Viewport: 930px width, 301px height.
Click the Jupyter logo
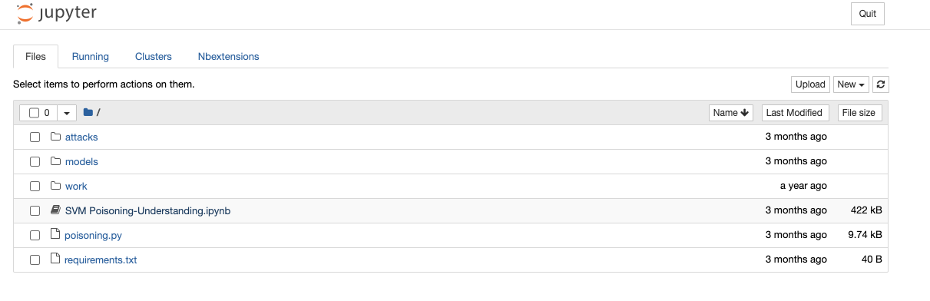click(56, 14)
